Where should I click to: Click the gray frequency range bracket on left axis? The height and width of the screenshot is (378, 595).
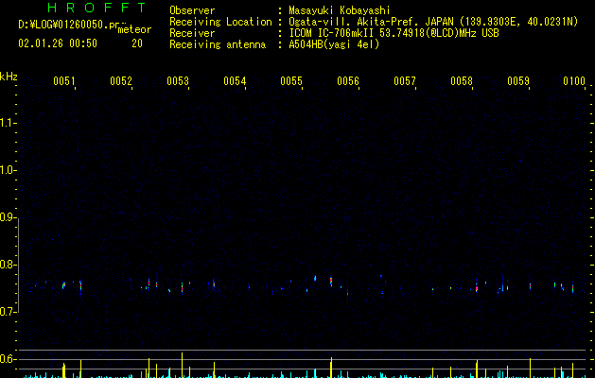tap(18, 265)
